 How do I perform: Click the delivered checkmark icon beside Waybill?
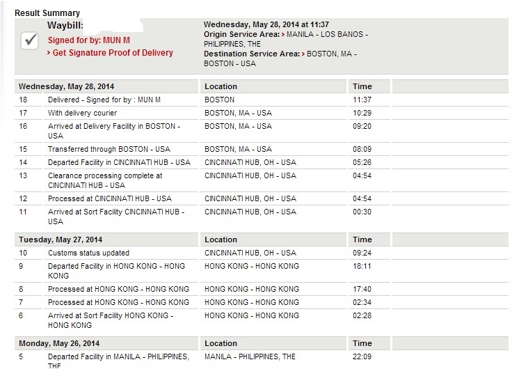tap(30, 41)
